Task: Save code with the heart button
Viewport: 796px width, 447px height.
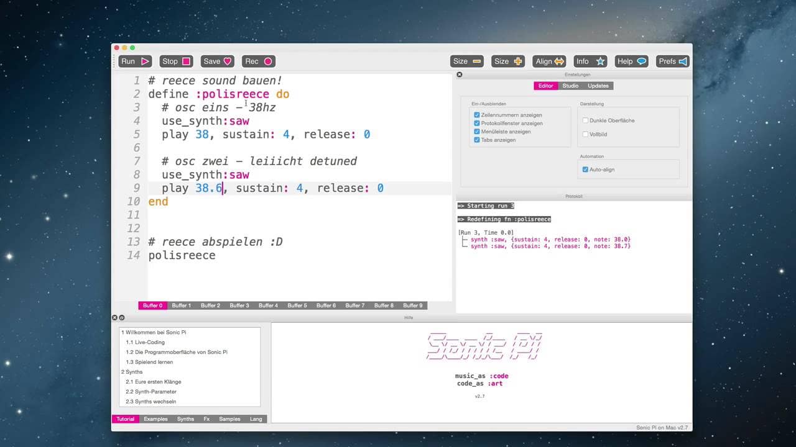Action: pos(217,61)
